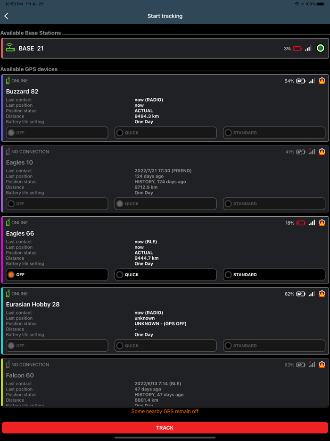Select OFF mode for Buzzard 82
This screenshot has height=441, width=330.
click(57, 133)
